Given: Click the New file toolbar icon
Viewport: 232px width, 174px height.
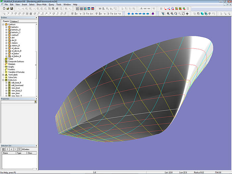Looking at the screenshot, I should click(x=4, y=9).
